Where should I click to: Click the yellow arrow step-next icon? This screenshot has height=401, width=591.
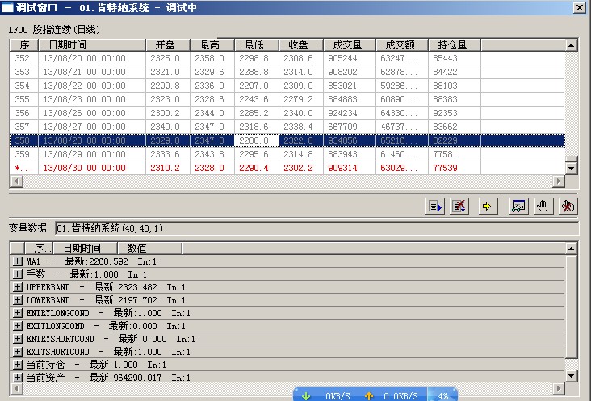(x=487, y=206)
